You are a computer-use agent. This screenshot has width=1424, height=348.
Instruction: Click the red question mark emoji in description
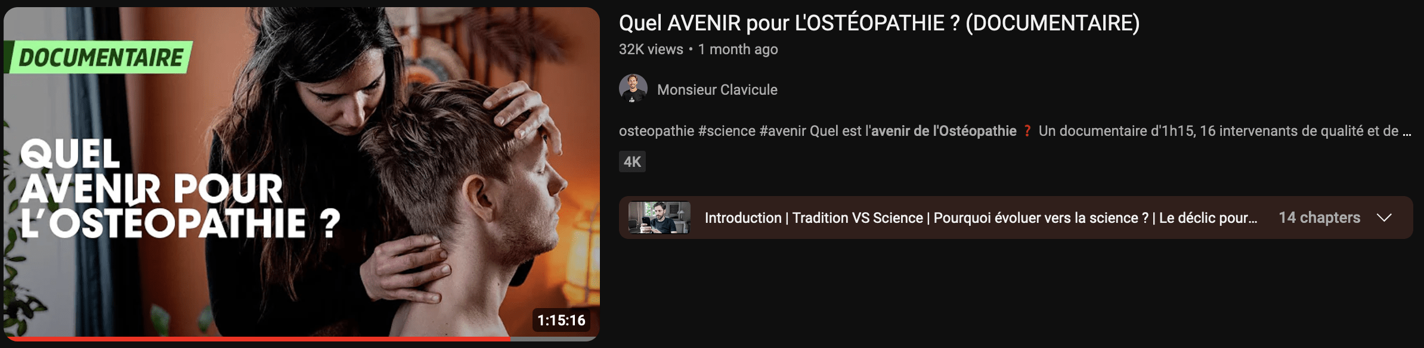[x=1027, y=131]
